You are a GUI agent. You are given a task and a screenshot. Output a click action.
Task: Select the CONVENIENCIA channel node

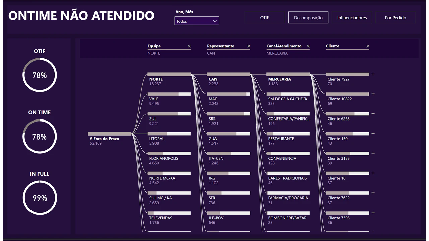tap(288, 158)
